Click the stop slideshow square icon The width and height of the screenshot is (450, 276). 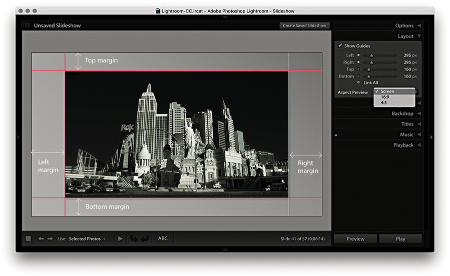tap(28, 239)
